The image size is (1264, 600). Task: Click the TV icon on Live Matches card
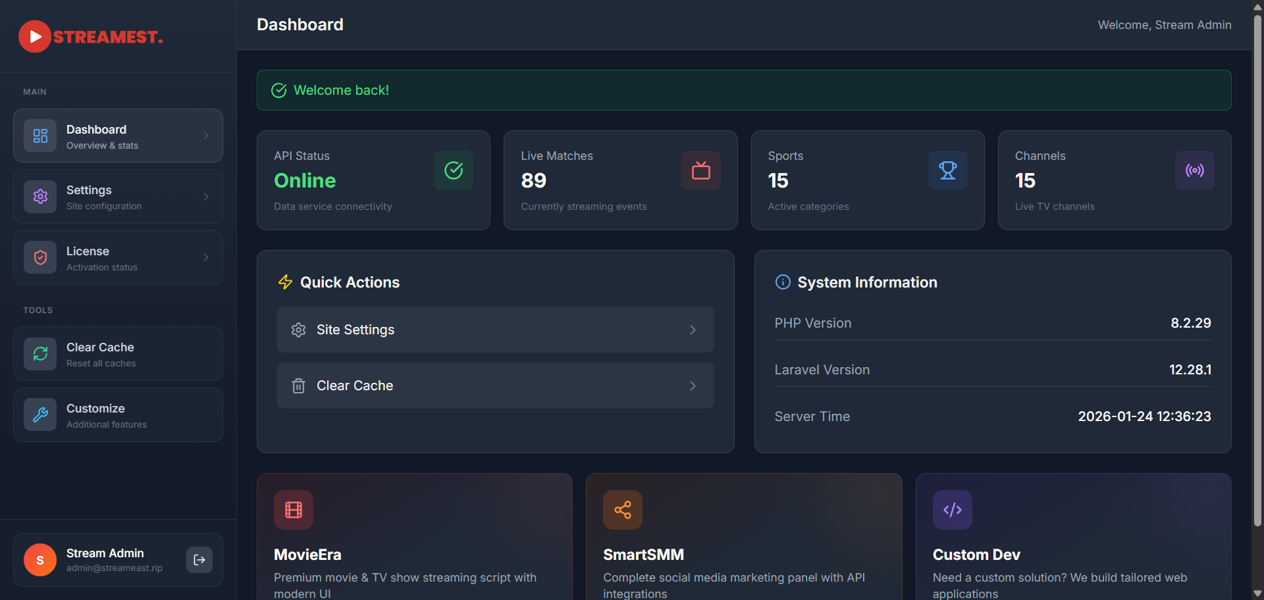tap(700, 170)
